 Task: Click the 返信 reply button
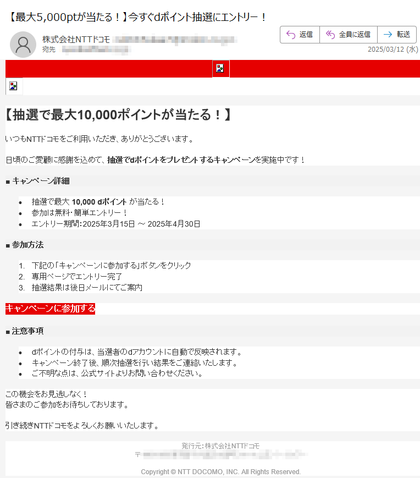pyautogui.click(x=300, y=35)
